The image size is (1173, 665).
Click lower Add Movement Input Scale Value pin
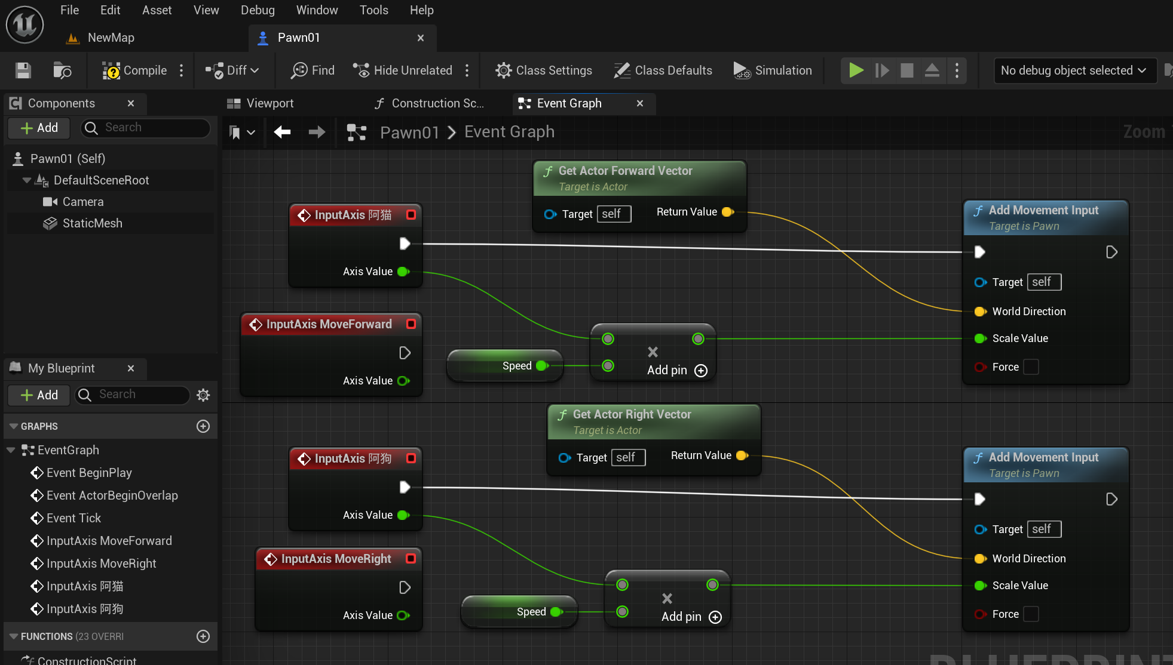tap(980, 586)
